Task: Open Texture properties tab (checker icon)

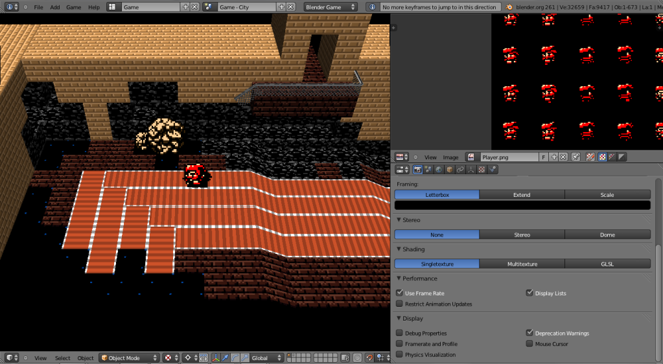Action: tap(481, 170)
